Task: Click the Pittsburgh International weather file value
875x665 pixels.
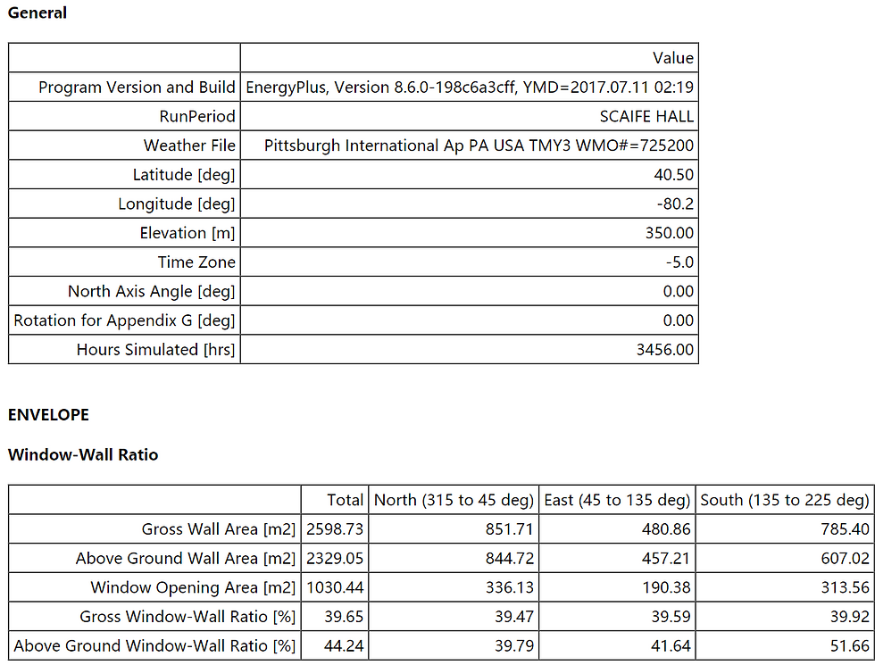Action: 479,145
